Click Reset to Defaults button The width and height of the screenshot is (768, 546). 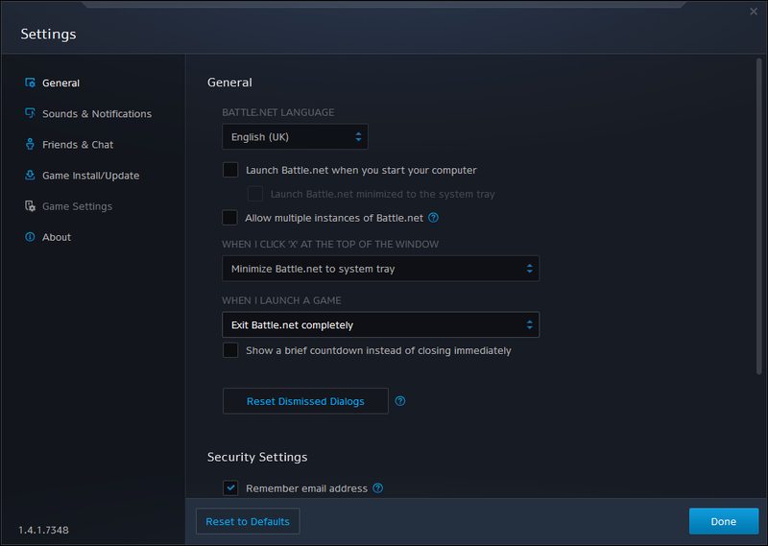pos(248,521)
